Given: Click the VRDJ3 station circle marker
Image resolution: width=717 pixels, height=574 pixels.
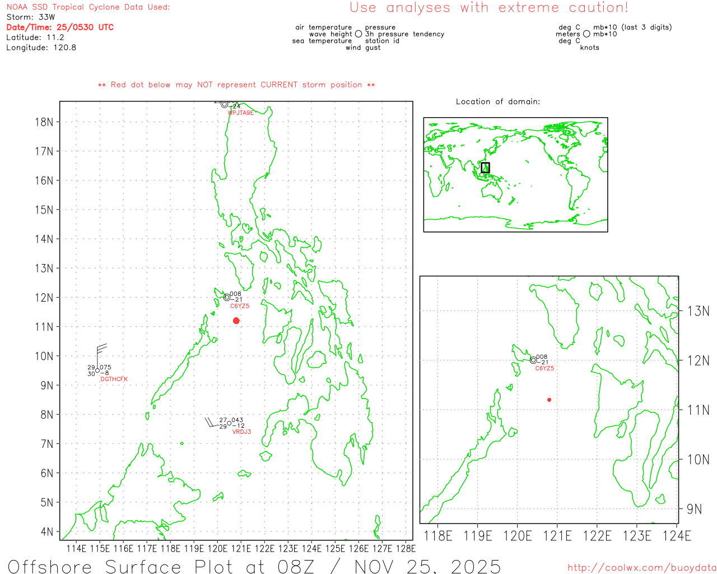Looking at the screenshot, I should coord(229,423).
